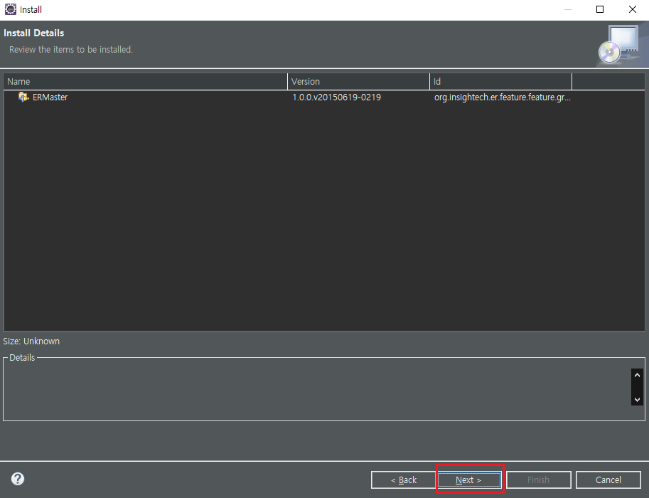Image resolution: width=649 pixels, height=498 pixels.
Task: Sort by the Name column header
Action: [x=145, y=82]
